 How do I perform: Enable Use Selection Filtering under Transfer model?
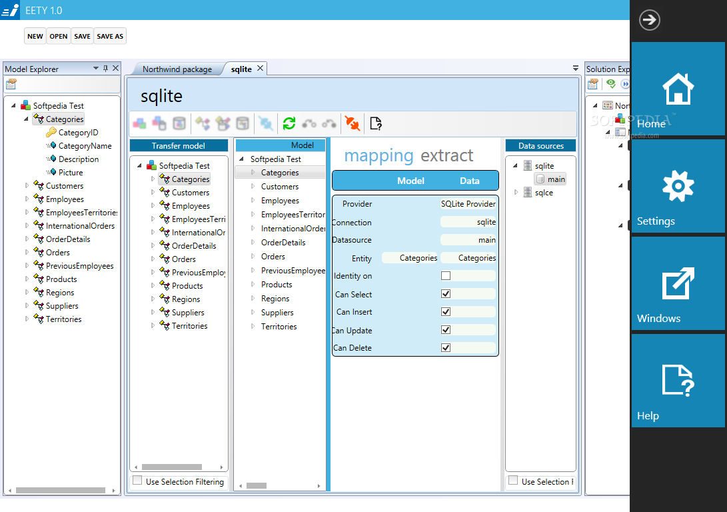coord(137,481)
